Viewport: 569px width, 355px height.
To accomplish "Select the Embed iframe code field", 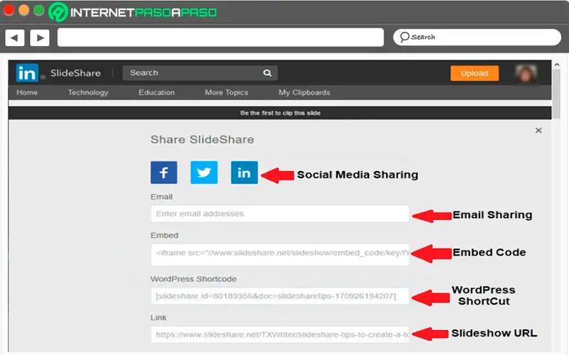I will (x=280, y=255).
